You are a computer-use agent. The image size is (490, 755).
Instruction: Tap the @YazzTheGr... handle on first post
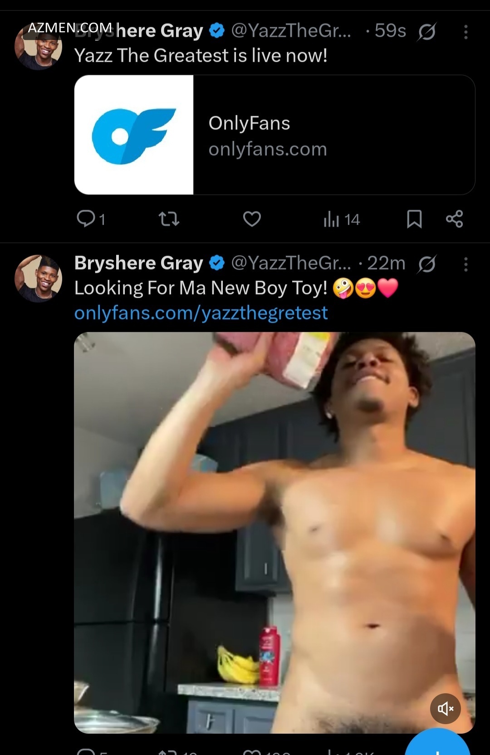pos(291,31)
